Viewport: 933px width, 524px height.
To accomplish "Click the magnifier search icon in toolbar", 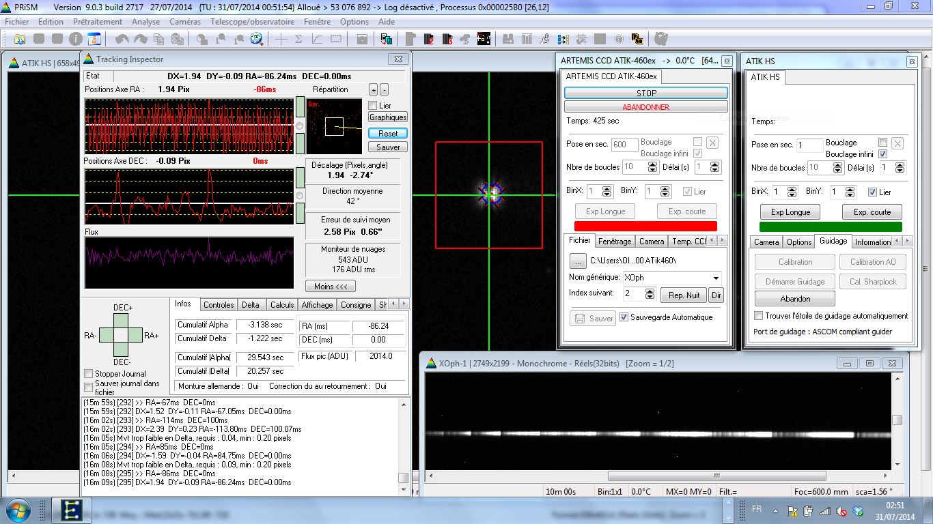I will point(256,39).
